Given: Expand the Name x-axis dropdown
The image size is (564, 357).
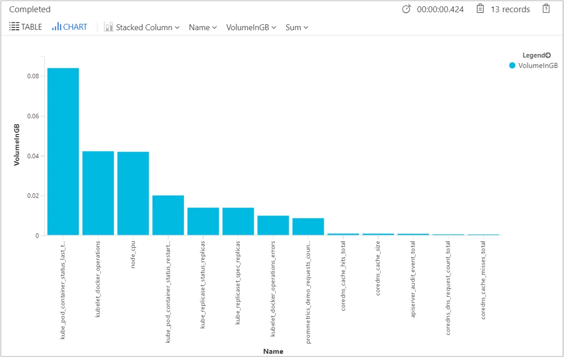Looking at the screenshot, I should click(x=203, y=27).
